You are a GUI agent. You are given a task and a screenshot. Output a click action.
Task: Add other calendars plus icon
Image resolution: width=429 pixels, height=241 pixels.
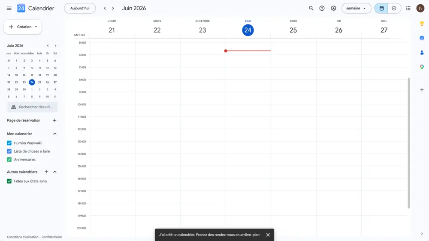[x=46, y=172]
